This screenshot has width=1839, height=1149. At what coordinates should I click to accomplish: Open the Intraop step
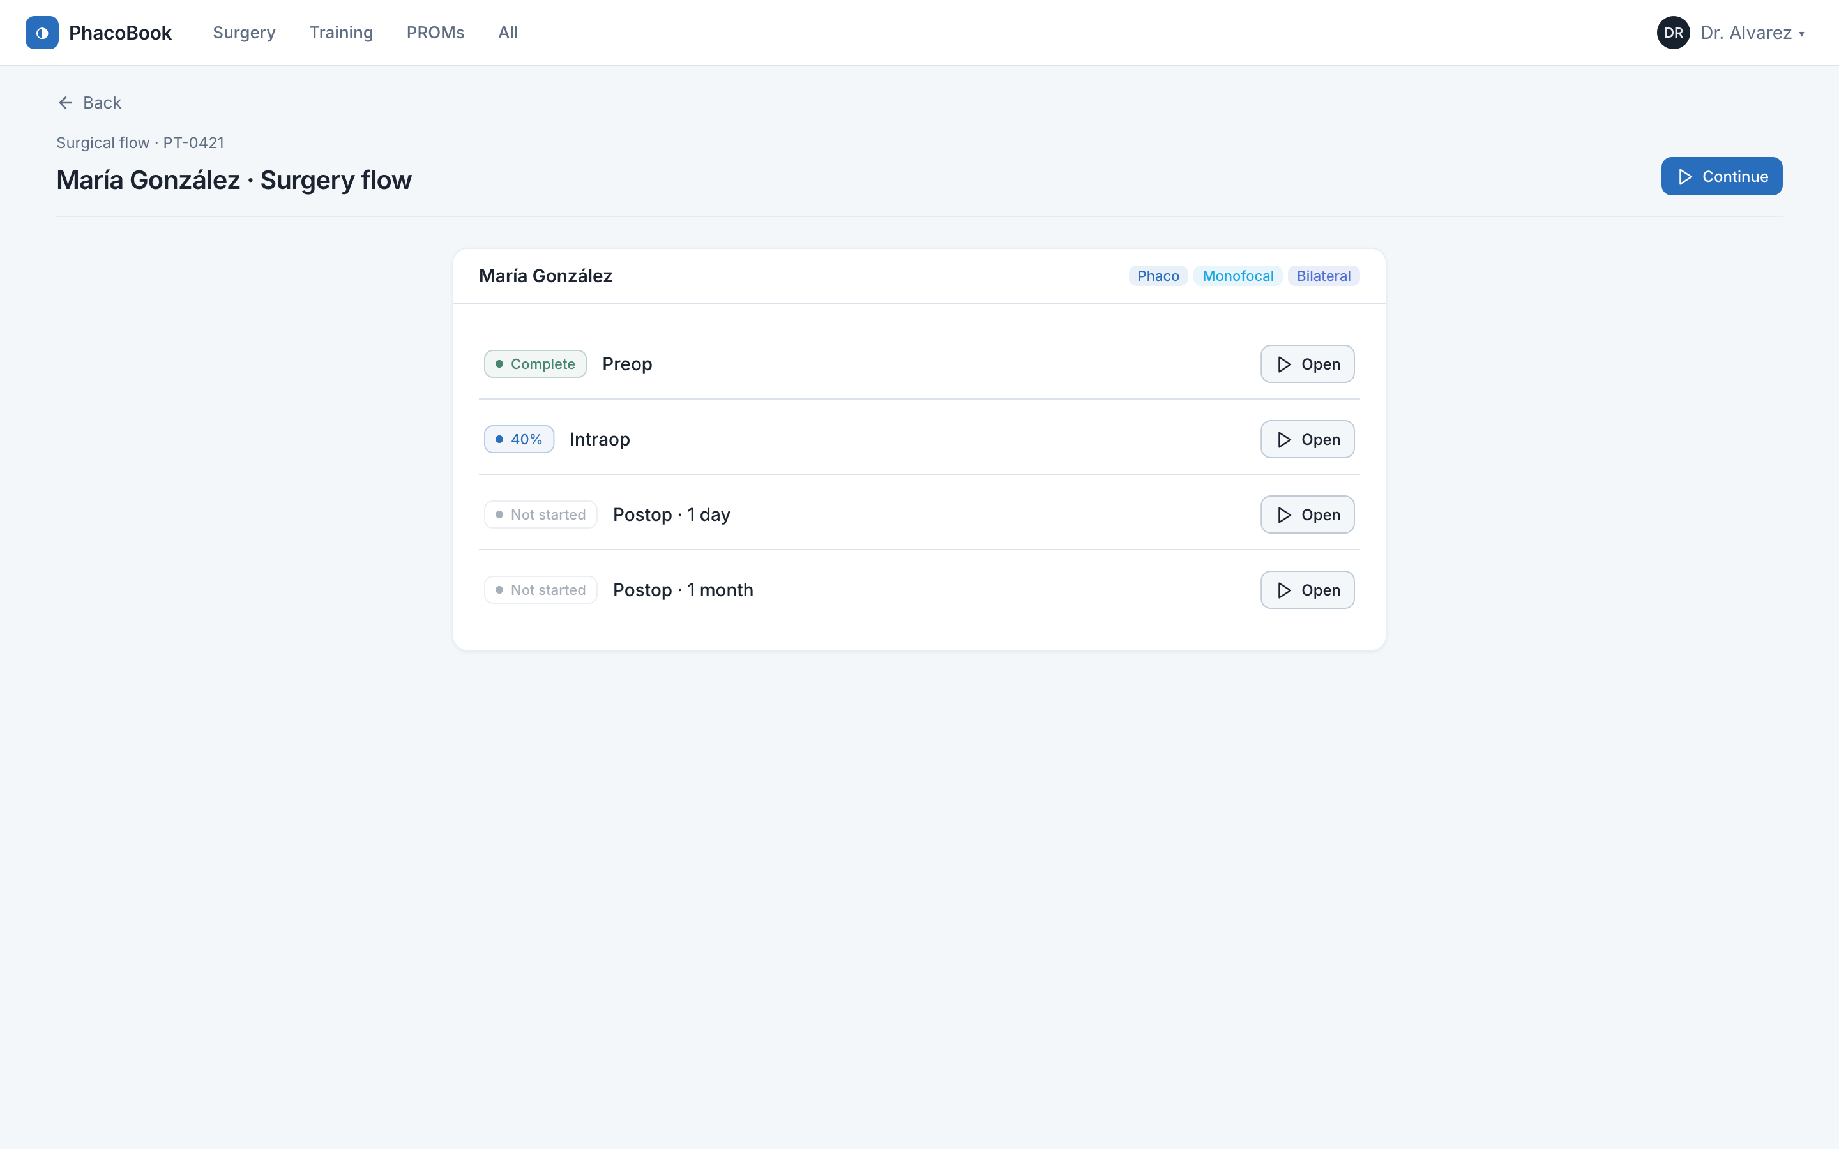coord(1307,439)
